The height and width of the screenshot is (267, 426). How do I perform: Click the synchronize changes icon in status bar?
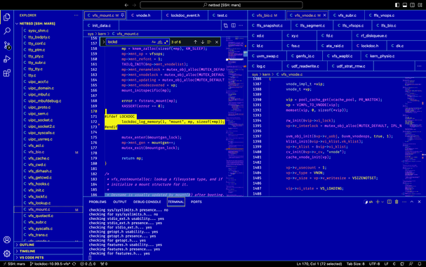74,263
